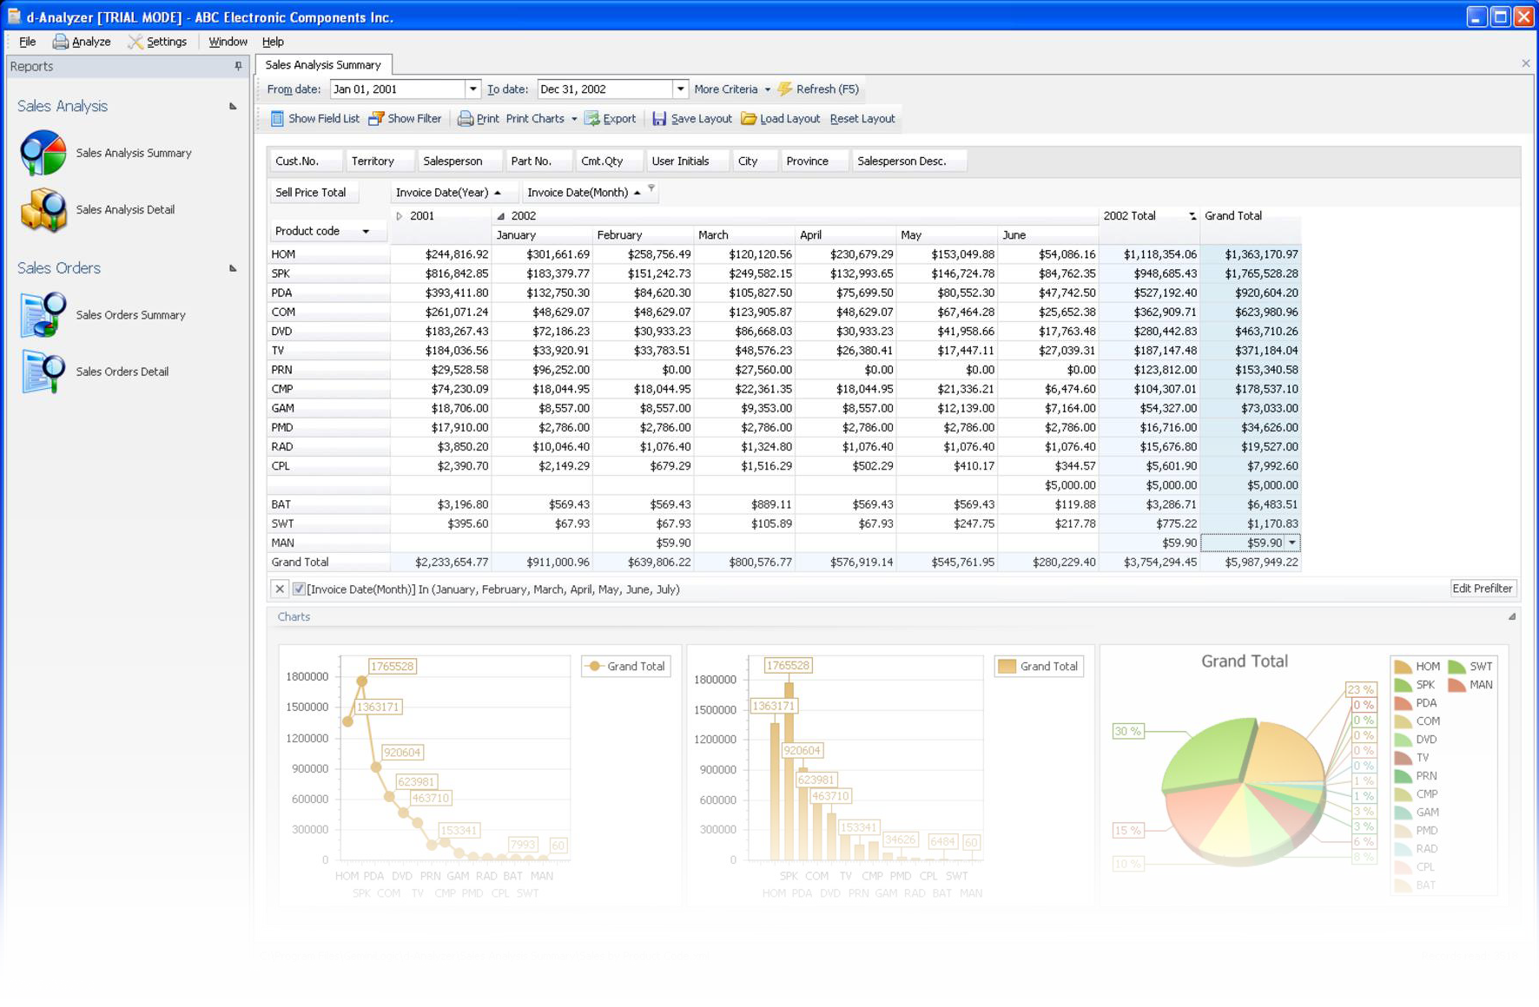Viewport: 1539px width, 1007px height.
Task: Open Sales Analysis Detail report icon
Action: coord(43,210)
